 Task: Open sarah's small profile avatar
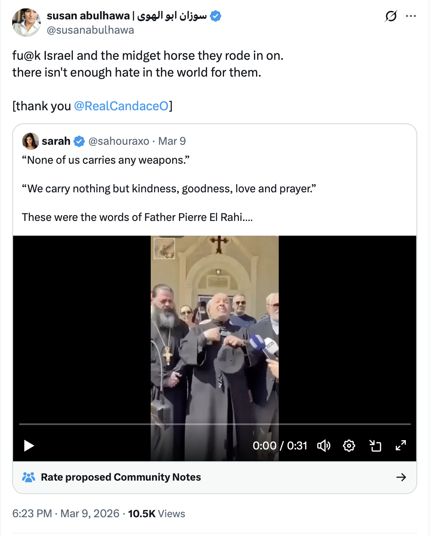pos(30,141)
